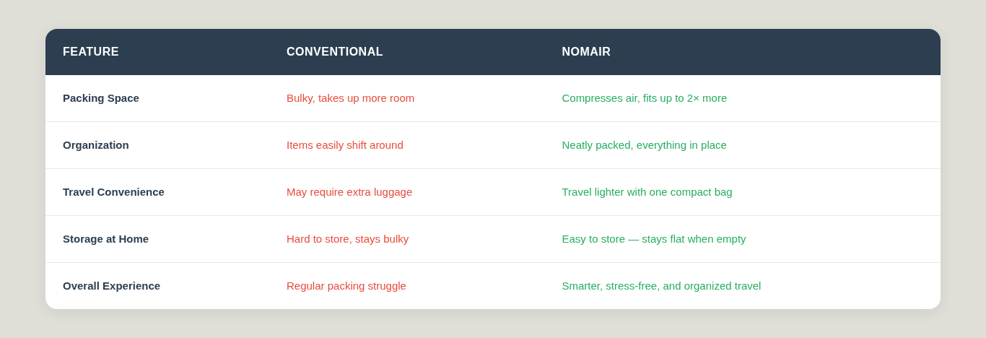
Task: Select 'Regular packing struggle' text
Action: click(x=346, y=286)
